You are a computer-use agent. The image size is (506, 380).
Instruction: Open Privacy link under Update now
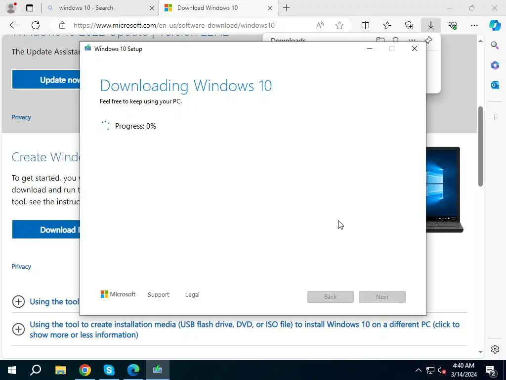(21, 117)
